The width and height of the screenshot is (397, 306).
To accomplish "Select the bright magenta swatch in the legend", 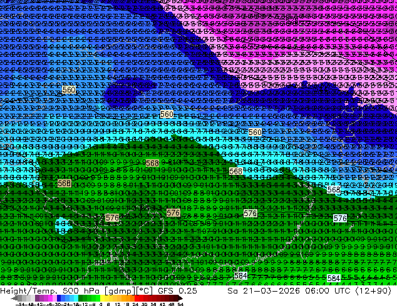I will pos(50,298).
